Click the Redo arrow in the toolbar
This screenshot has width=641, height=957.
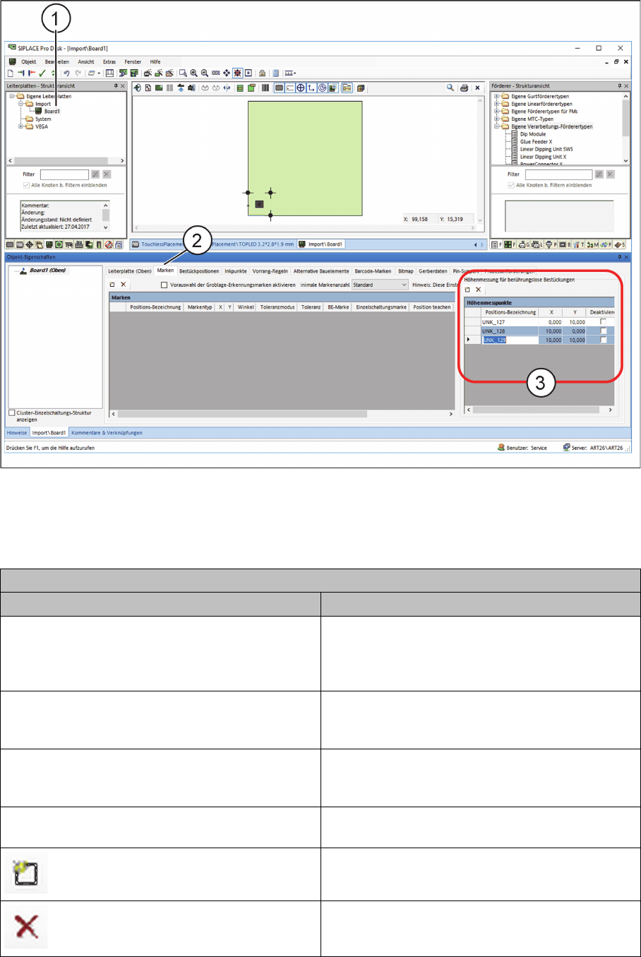(78, 73)
